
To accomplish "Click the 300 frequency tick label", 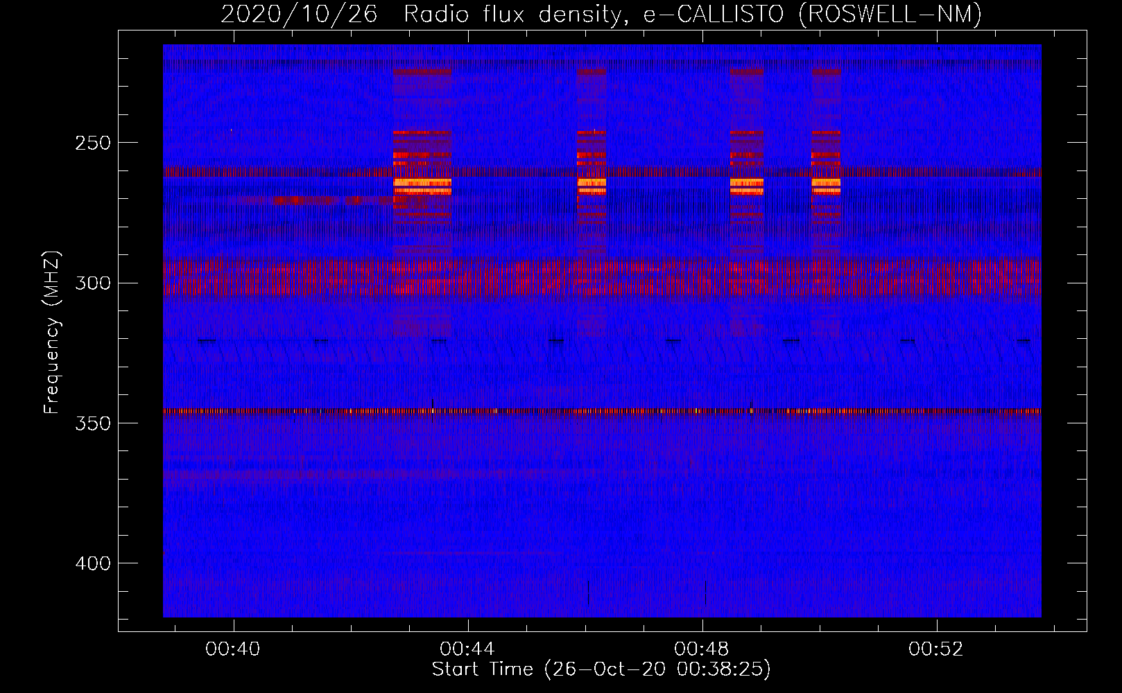I will [x=93, y=283].
